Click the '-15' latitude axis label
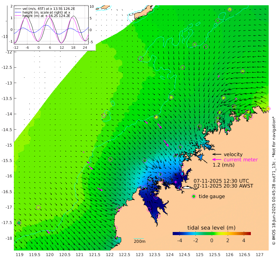This screenshot has height=261, width=277. click(9, 145)
